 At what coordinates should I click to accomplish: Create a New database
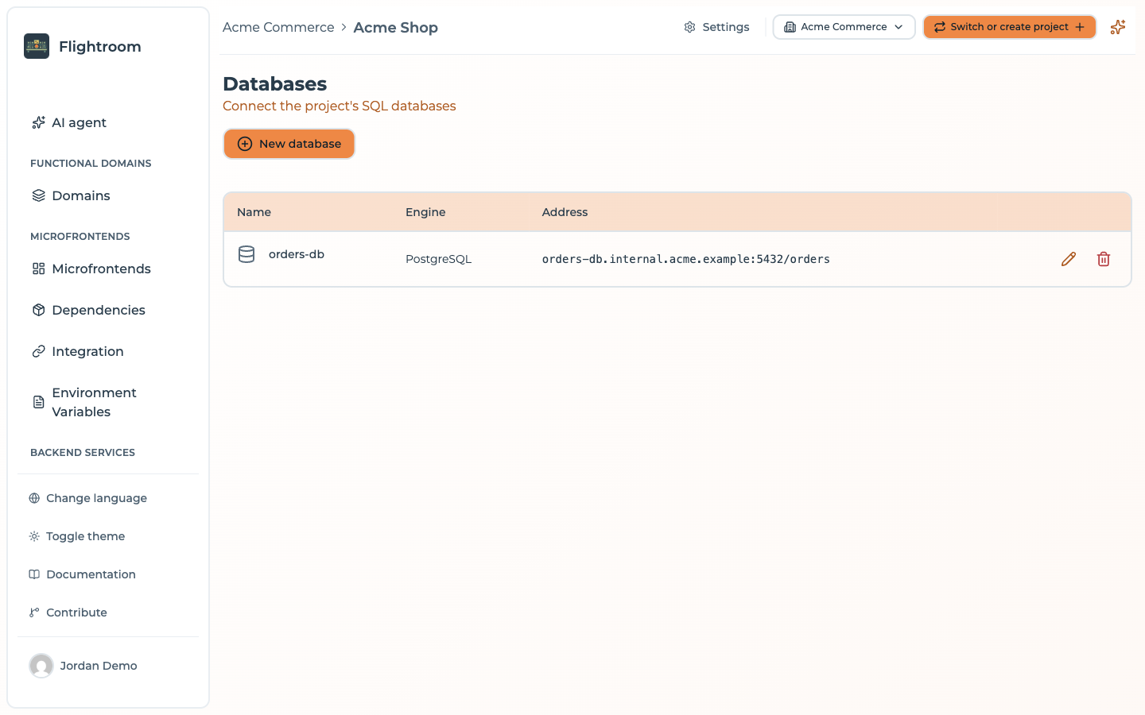coord(289,144)
